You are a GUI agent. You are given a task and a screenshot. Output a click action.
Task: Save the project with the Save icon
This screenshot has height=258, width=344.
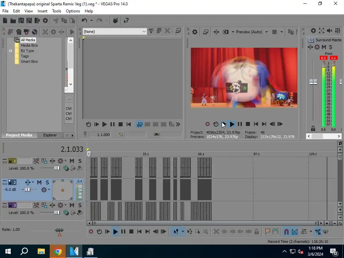[x=21, y=20]
